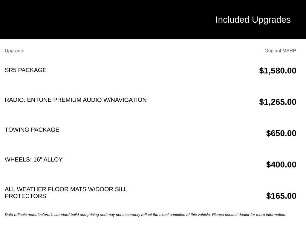Viewport: 306px width, 229px height.
Task: Click the $400.00 price
Action: 281,165
